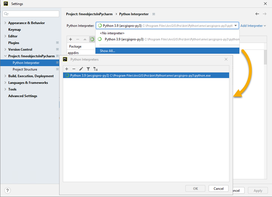The image size is (272, 197).
Task: Select <No interpreter> in the dropdown list
Action: pyautogui.click(x=112, y=33)
